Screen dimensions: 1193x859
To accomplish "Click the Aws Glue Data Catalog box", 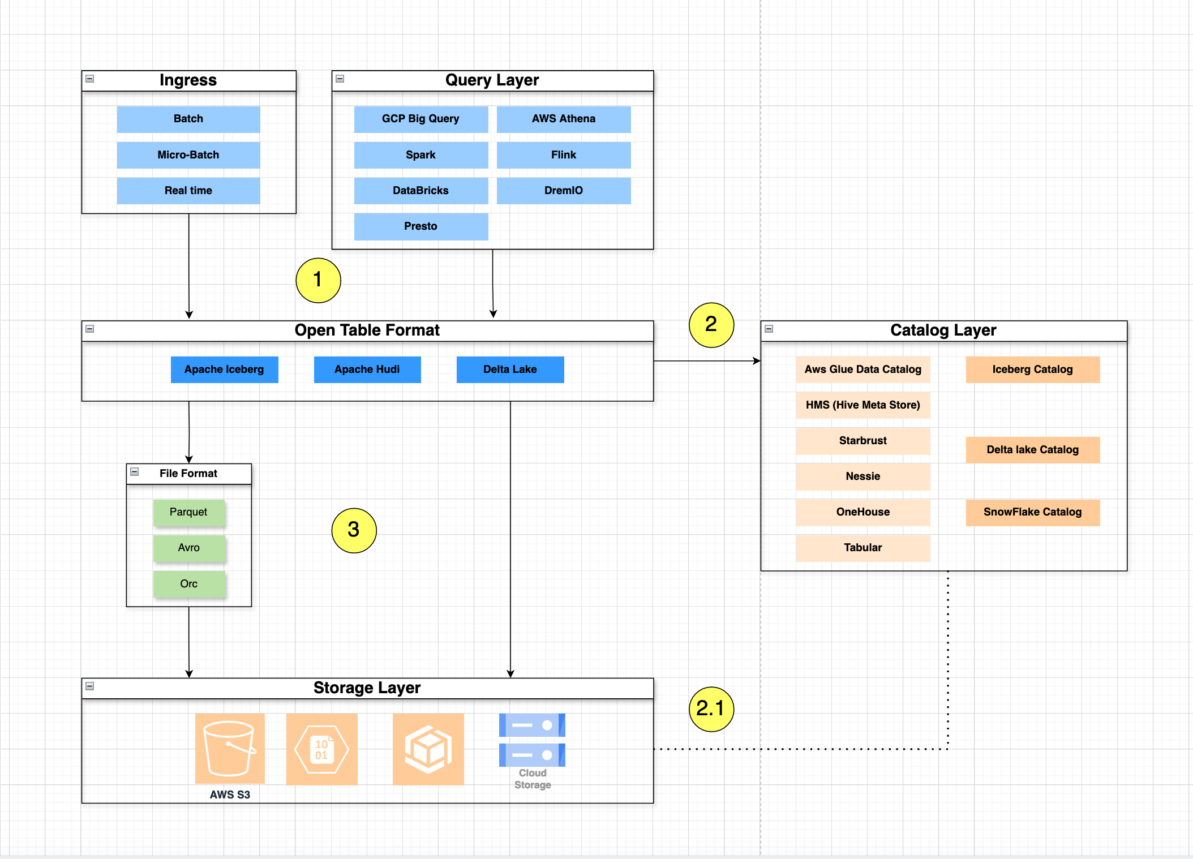I will point(862,370).
